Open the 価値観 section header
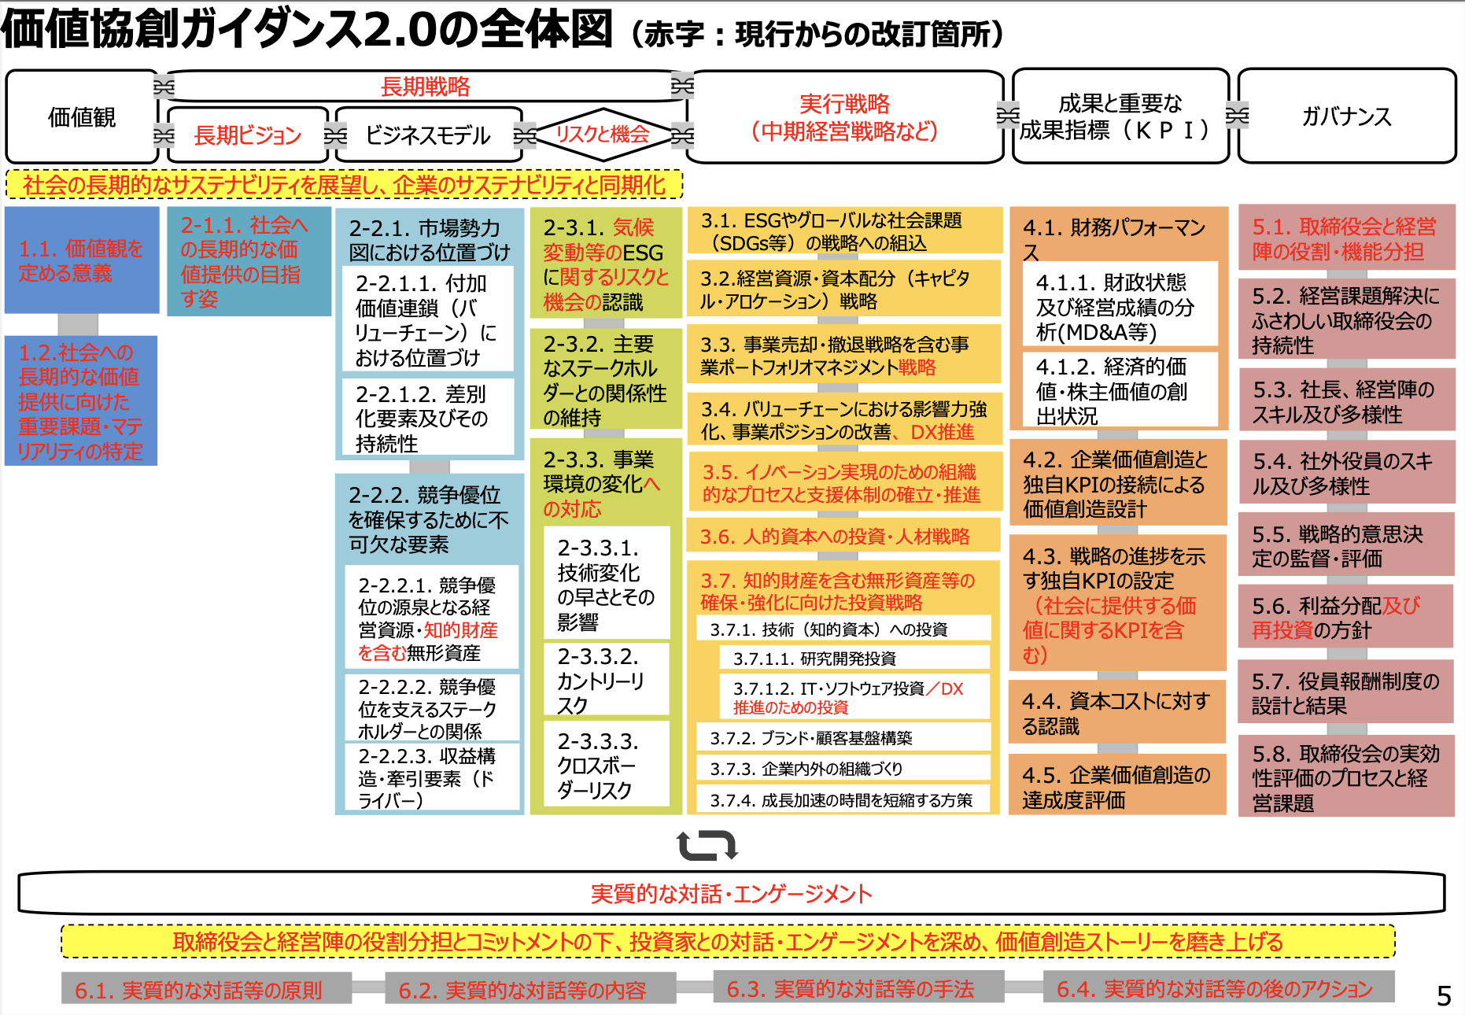Image resolution: width=1465 pixels, height=1015 pixels. [x=81, y=116]
